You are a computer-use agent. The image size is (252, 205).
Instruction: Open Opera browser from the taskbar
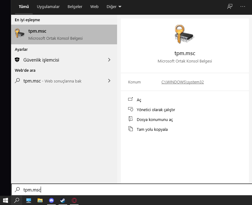pyautogui.click(x=74, y=200)
